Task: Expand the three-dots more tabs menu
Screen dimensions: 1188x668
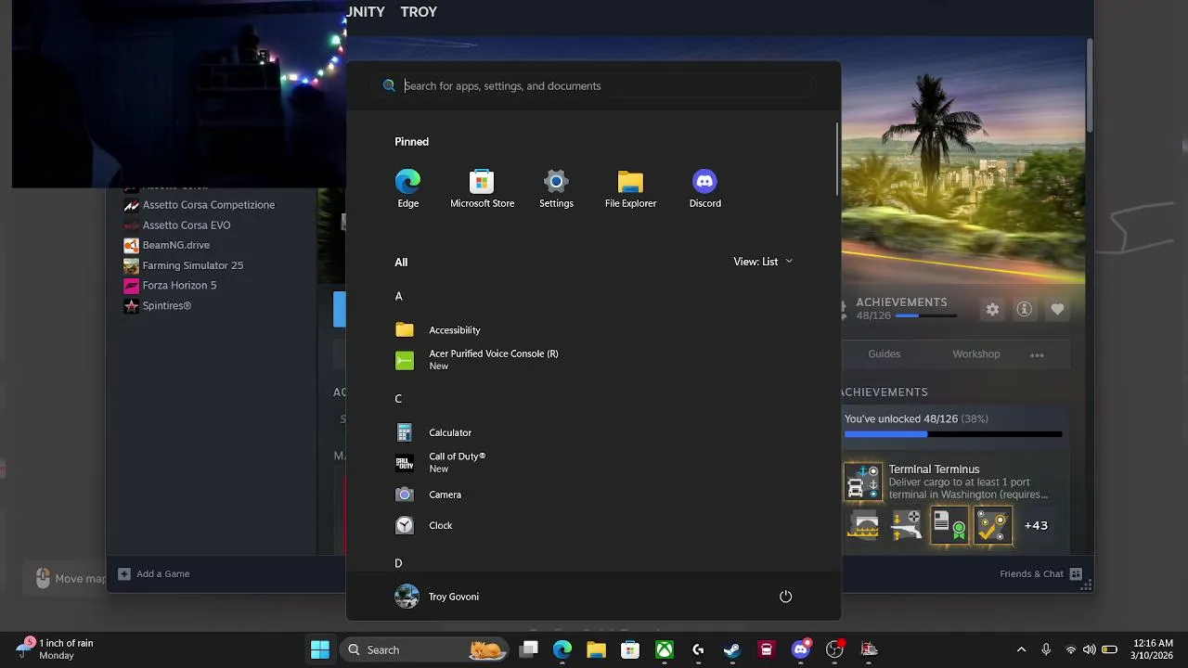Action: pos(1037,354)
